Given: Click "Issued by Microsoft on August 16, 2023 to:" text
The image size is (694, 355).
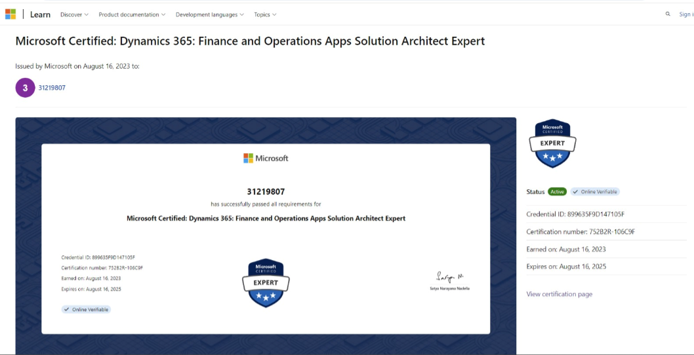Looking at the screenshot, I should [77, 66].
